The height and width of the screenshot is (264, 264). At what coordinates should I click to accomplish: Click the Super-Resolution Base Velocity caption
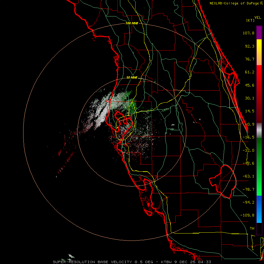pyautogui.click(x=132, y=262)
